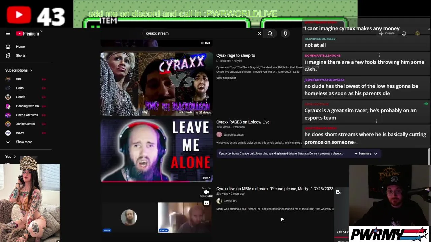
Task: Open the hamburger guide menu
Action: (8, 33)
